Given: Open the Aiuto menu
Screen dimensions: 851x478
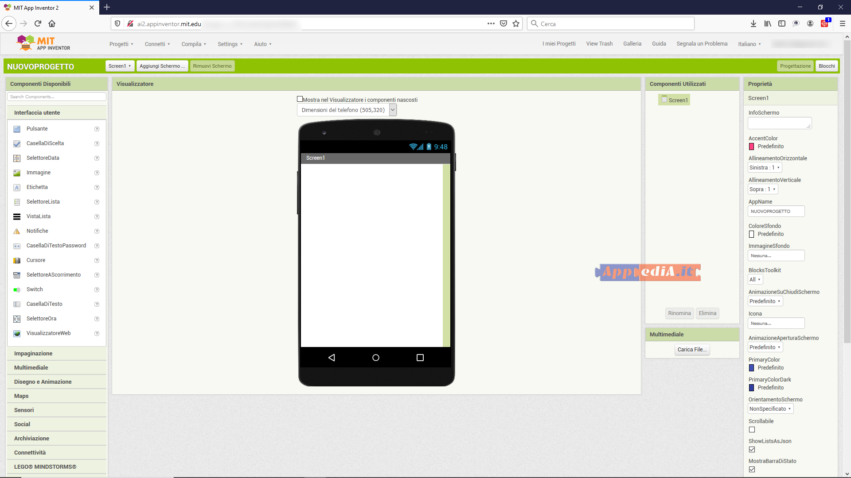Looking at the screenshot, I should (263, 44).
